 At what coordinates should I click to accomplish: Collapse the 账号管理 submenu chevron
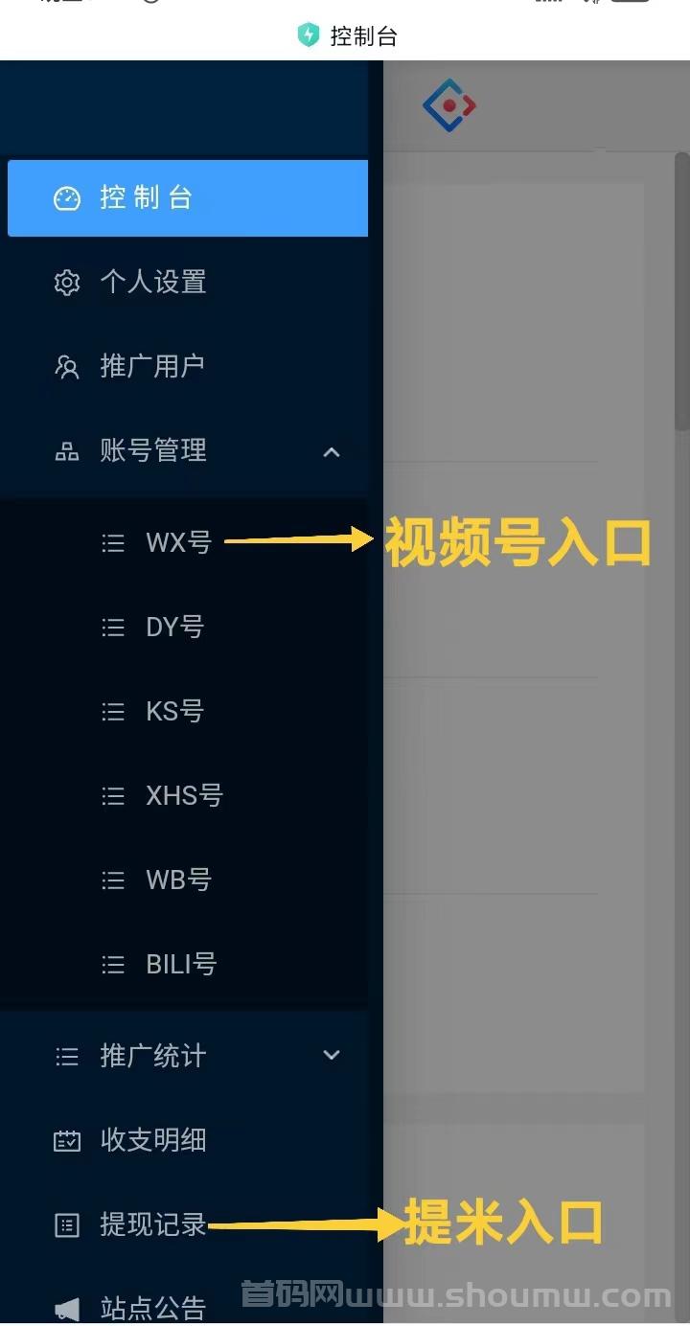332,451
